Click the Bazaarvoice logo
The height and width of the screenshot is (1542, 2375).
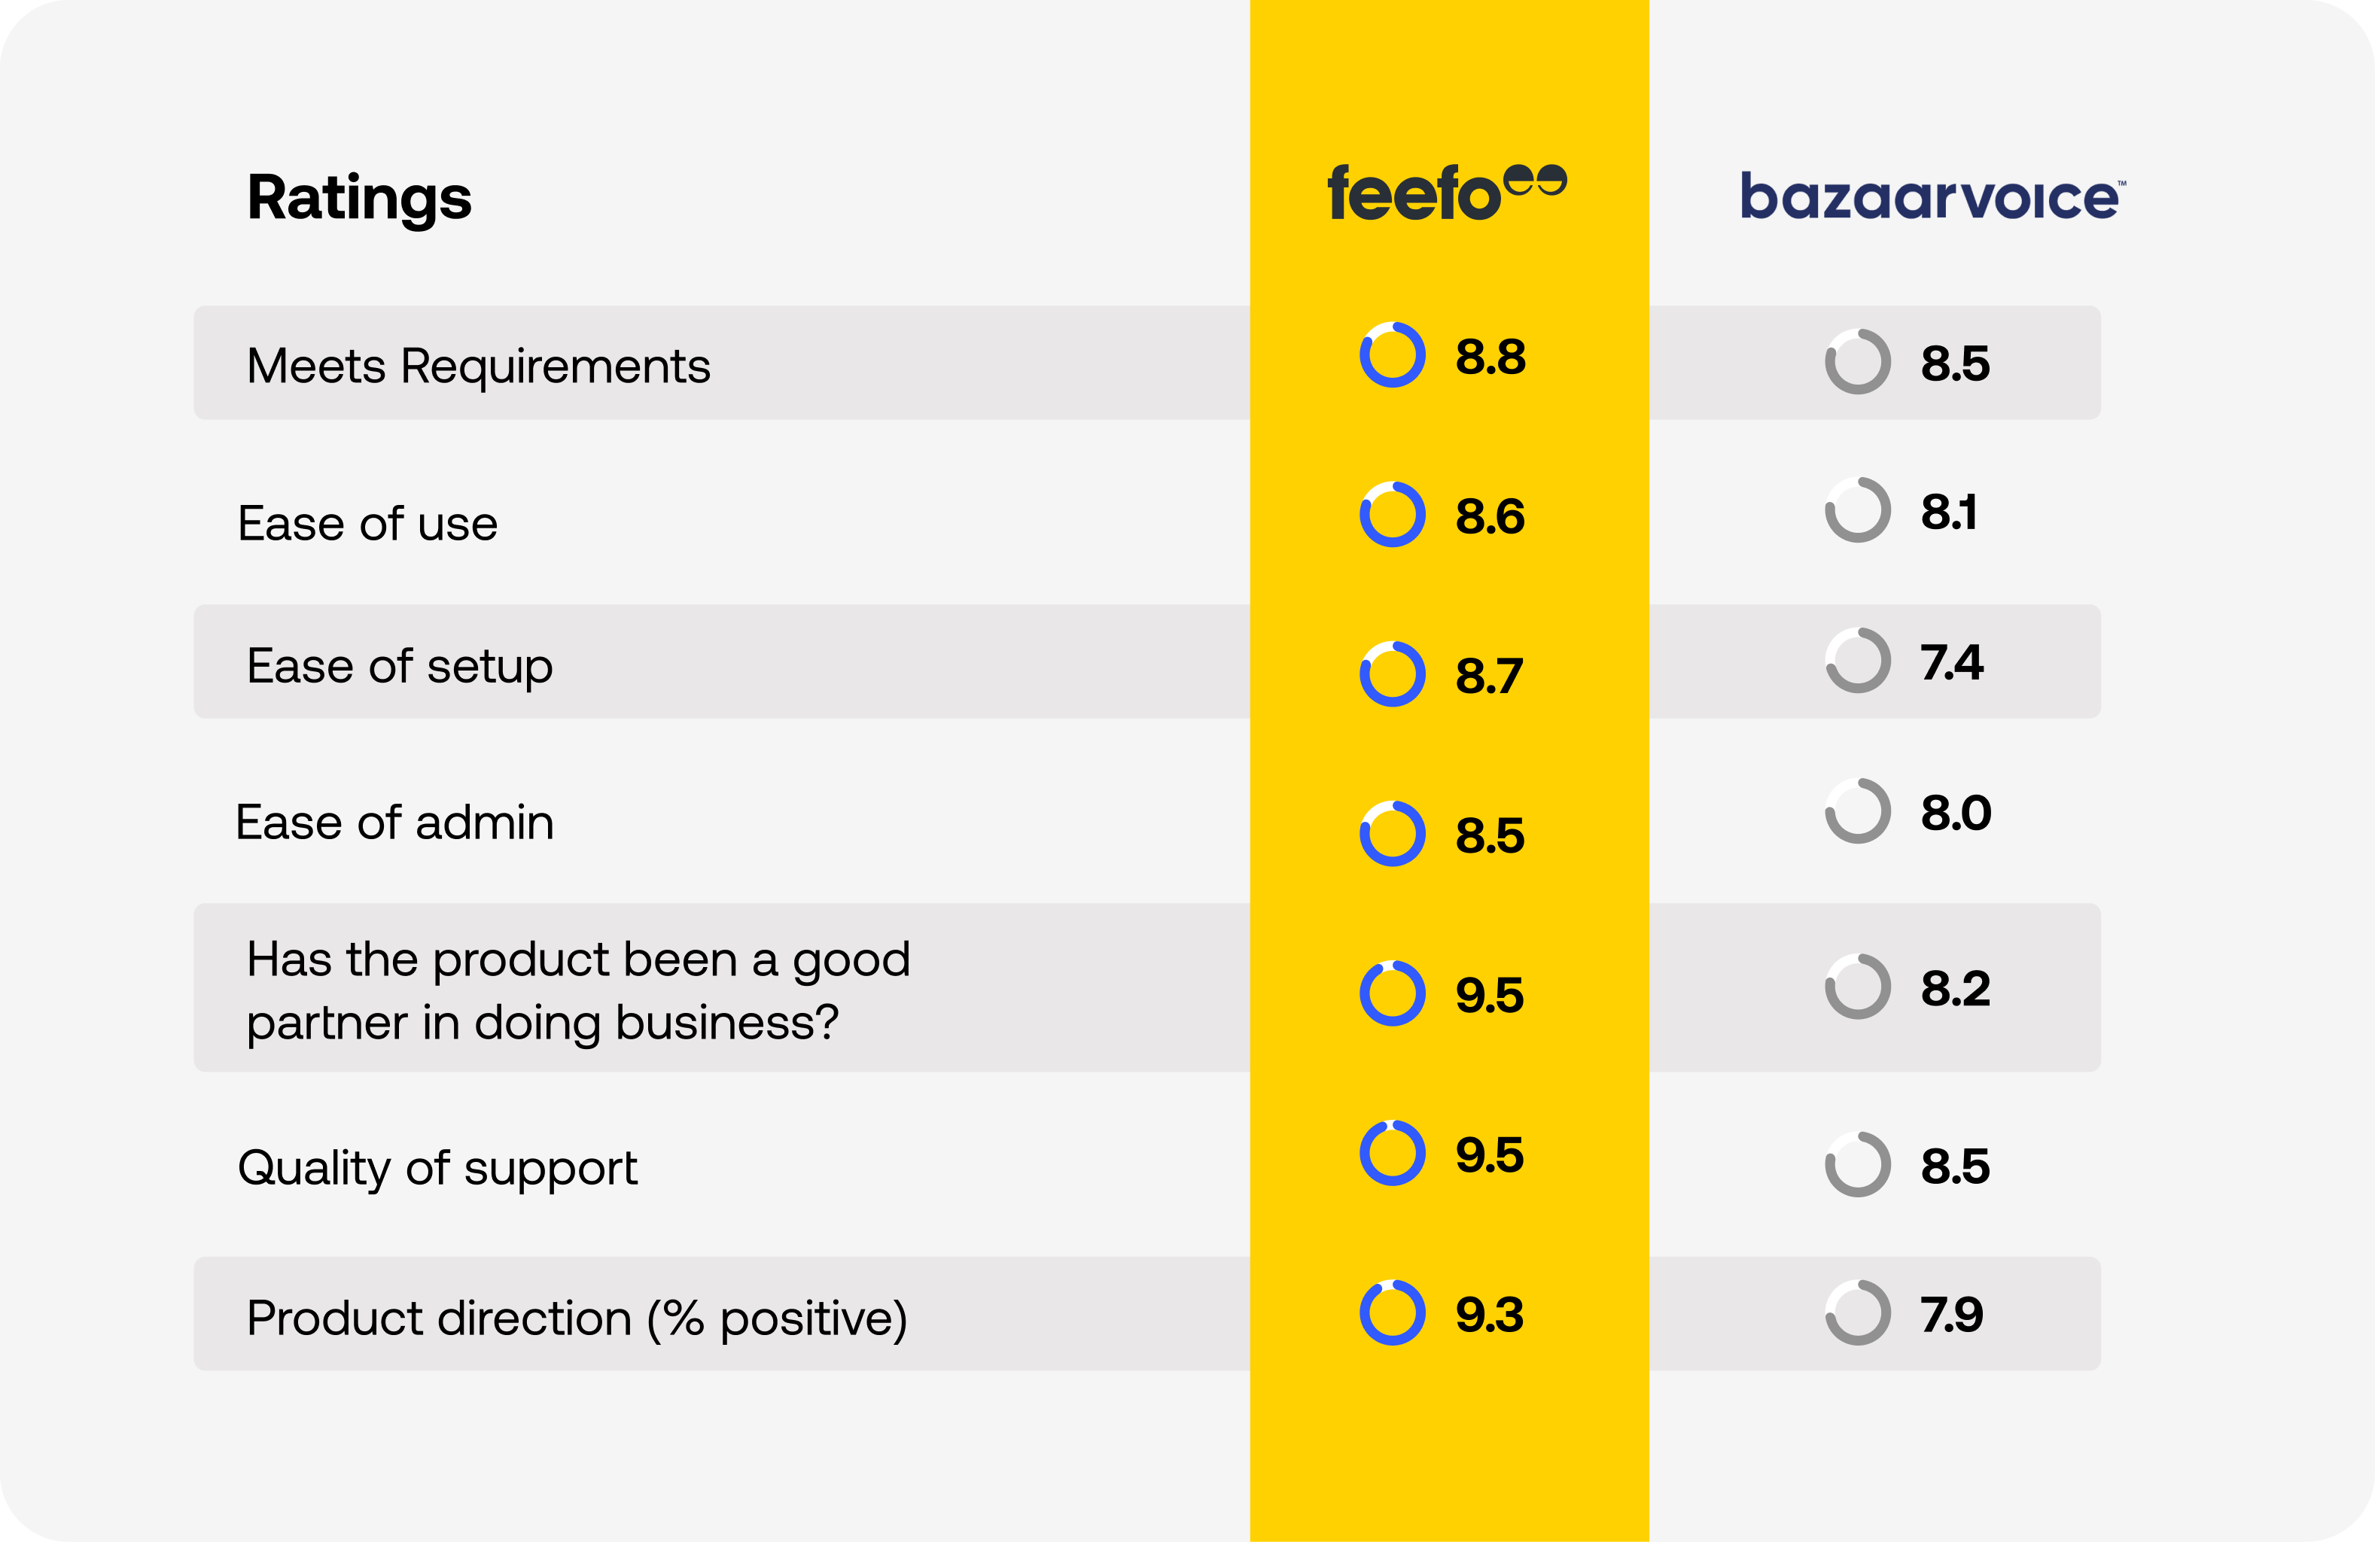click(1932, 196)
